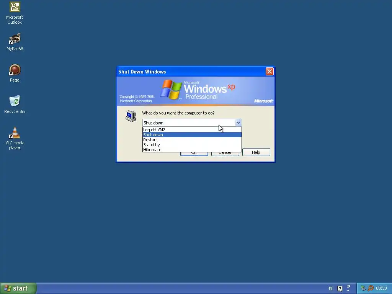Image resolution: width=392 pixels, height=294 pixels.
Task: Select the Pego desktop shortcut
Action: pos(15,73)
